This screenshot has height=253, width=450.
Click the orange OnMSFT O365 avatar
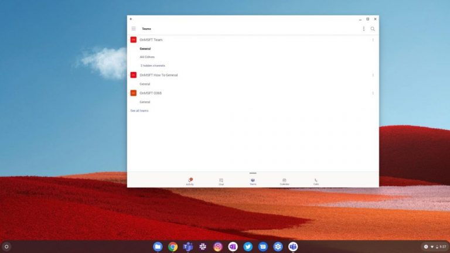[134, 93]
